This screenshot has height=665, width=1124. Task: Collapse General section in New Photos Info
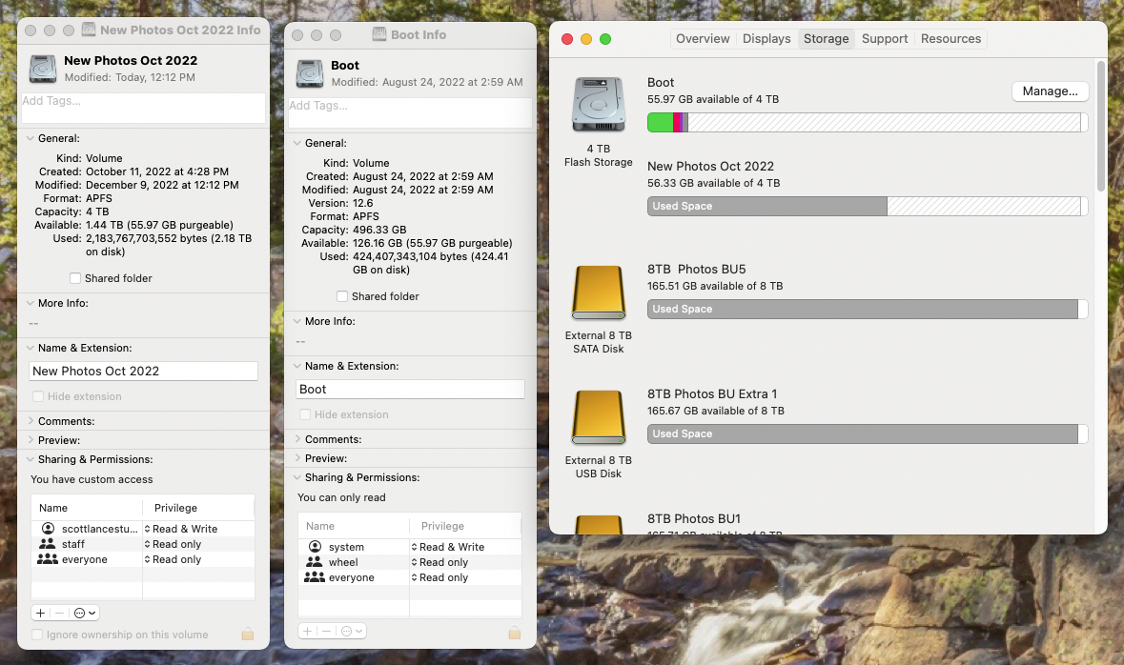[31, 138]
